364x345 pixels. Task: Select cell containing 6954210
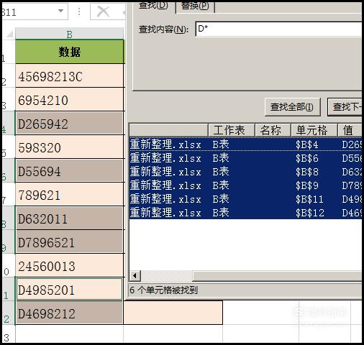70,100
